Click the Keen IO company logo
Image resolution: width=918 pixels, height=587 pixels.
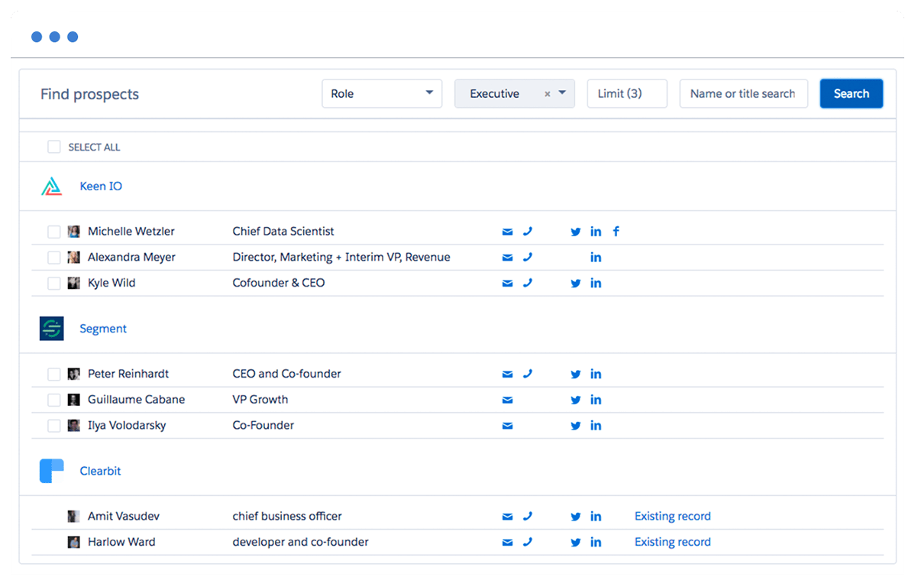tap(51, 185)
